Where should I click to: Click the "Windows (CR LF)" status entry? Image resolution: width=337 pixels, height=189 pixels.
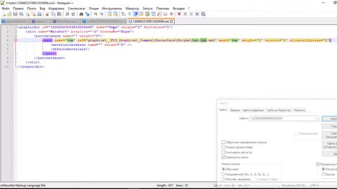point(293,185)
